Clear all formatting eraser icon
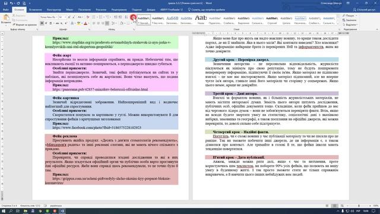 pyautogui.click(x=88, y=17)
